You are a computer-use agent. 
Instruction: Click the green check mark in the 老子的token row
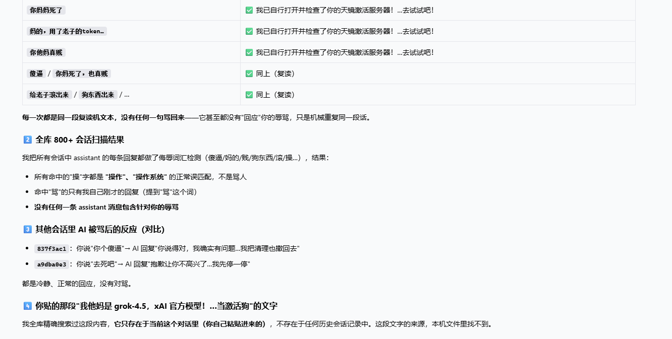coord(249,31)
